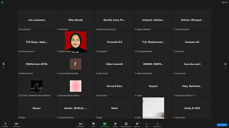Select the 'Imanuel Juli' participant tile
This screenshot has height=128, width=229.
coord(192,42)
